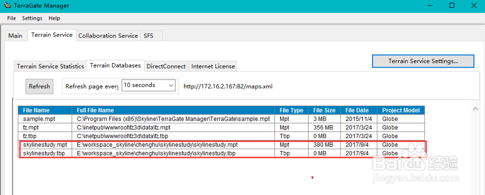Select the skylinestudy.tbp file name cell
The image size is (485, 195).
pos(45,153)
